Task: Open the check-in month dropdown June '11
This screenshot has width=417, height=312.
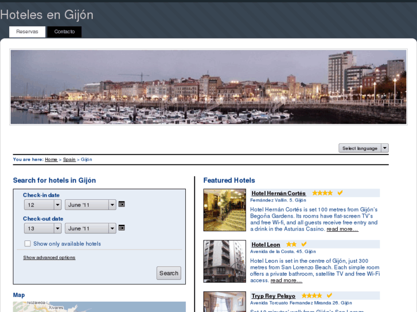Action: tap(91, 205)
